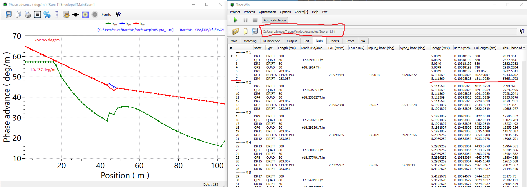This screenshot has height=187, width=527.
Task: Click the percent icon in chart toolbar
Action: (47, 14)
